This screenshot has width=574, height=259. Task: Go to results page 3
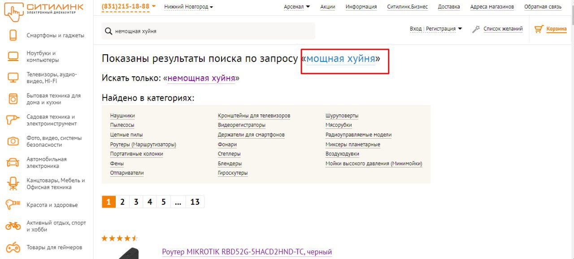coord(136,202)
